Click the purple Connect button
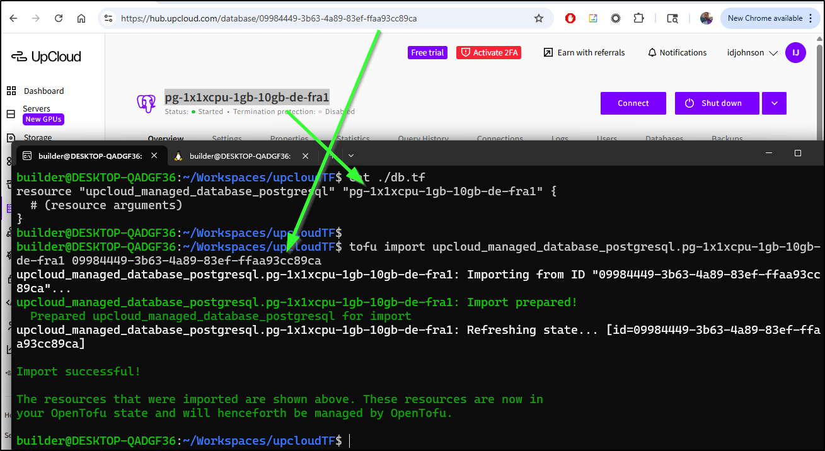The width and height of the screenshot is (825, 451). tap(633, 103)
